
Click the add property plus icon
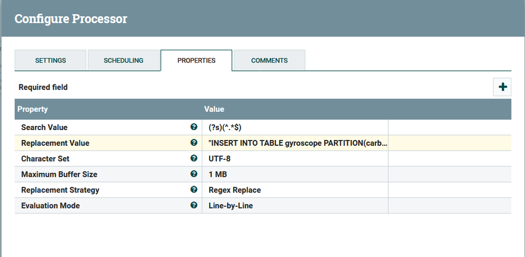click(x=502, y=87)
